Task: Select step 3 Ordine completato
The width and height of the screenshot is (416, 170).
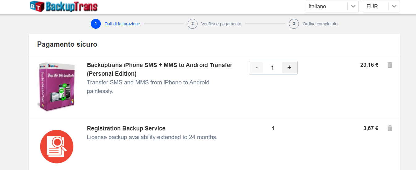Action: pyautogui.click(x=320, y=24)
